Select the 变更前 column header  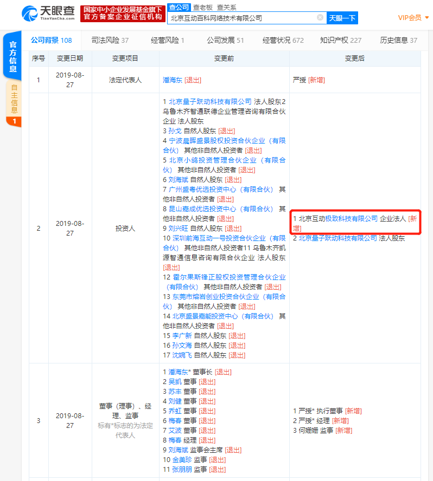[x=224, y=58]
